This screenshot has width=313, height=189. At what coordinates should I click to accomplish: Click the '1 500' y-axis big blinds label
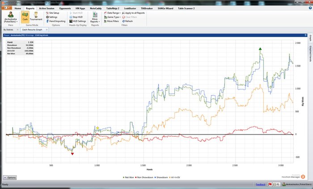pos(298,66)
